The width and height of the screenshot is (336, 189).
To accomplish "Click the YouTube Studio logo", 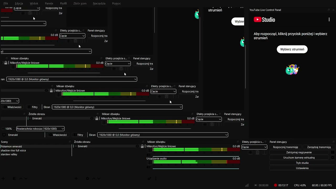I will [264, 20].
